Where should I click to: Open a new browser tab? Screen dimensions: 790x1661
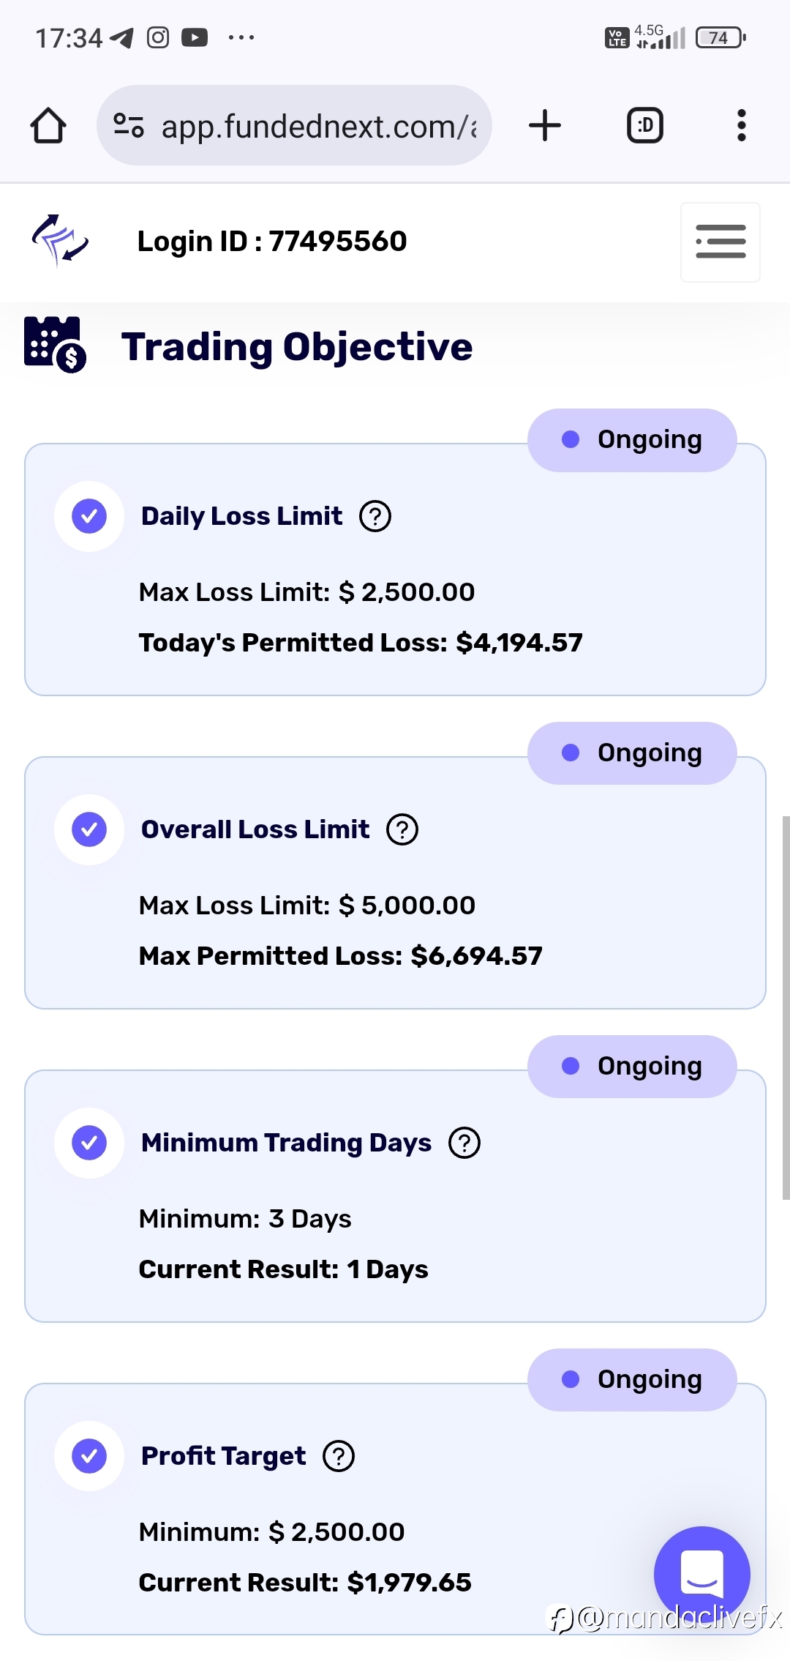pyautogui.click(x=545, y=125)
